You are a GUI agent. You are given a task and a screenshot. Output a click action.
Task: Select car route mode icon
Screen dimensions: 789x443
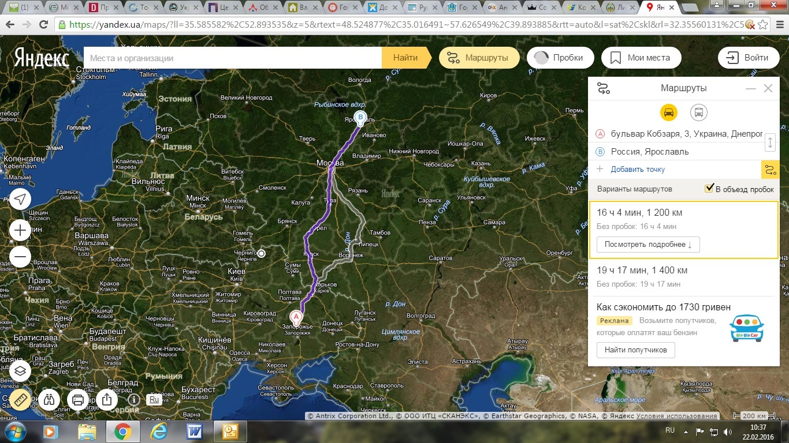tap(669, 112)
